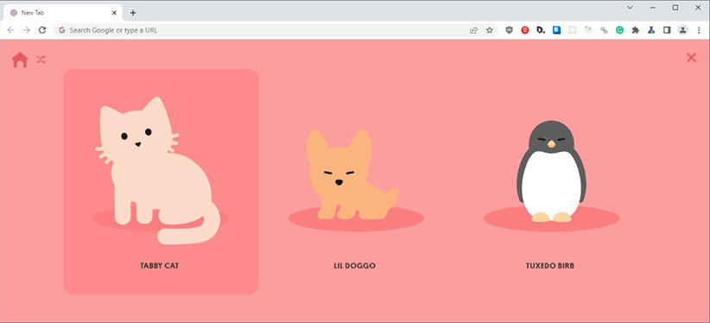This screenshot has height=323, width=710.
Task: Click the LIL DOGGO label
Action: 354,266
